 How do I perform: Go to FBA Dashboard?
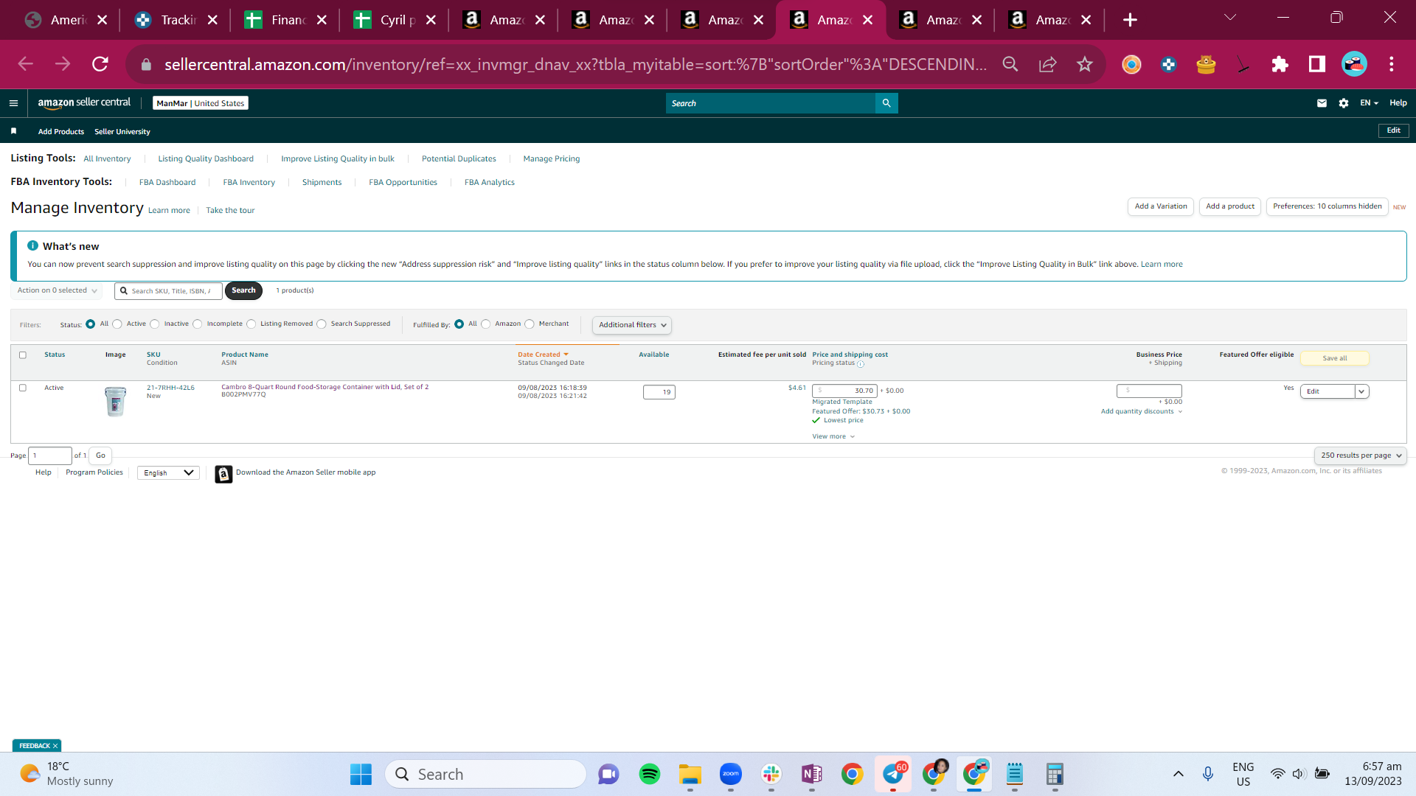(x=167, y=183)
